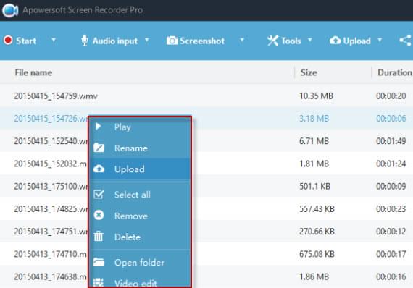
Task: Select file 20150413_174638
Action: (50, 276)
